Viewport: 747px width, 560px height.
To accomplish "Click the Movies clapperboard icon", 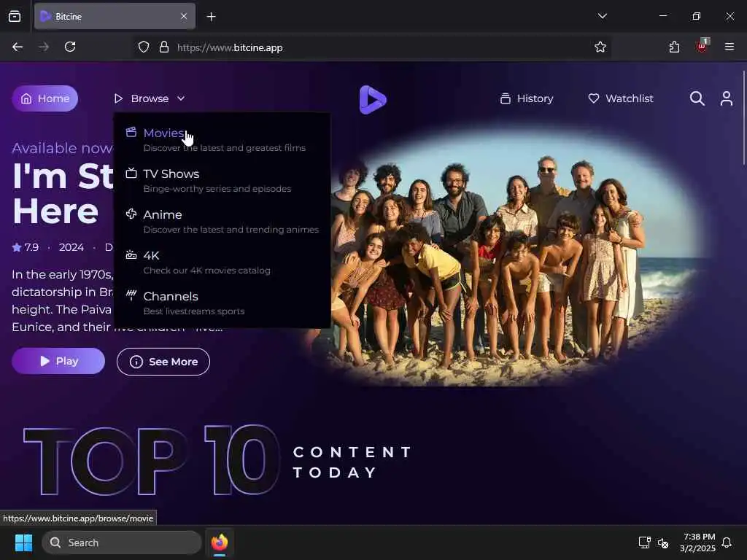I will pos(131,132).
